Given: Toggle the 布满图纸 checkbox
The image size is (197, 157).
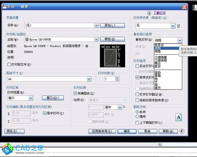Looking at the screenshot, I should click(x=76, y=94).
